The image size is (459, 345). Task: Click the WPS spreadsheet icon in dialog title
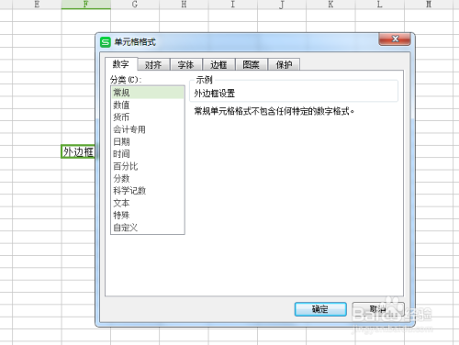(x=106, y=42)
